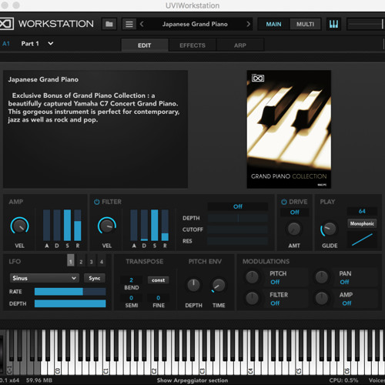The width and height of the screenshot is (385, 385).
Task: Open the hamburger menu icon
Action: pyautogui.click(x=129, y=24)
